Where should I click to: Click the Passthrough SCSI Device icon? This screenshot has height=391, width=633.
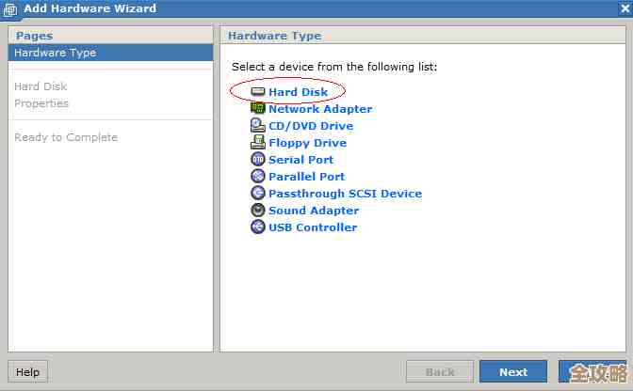[258, 194]
